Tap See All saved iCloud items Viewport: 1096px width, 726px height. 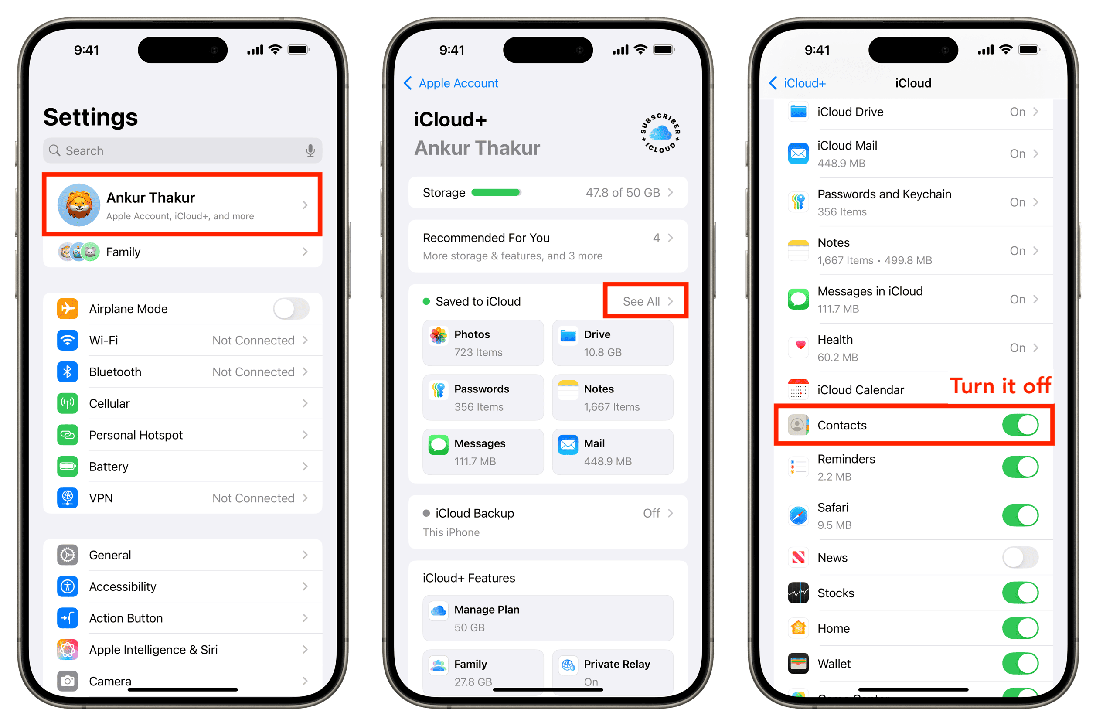pos(644,300)
